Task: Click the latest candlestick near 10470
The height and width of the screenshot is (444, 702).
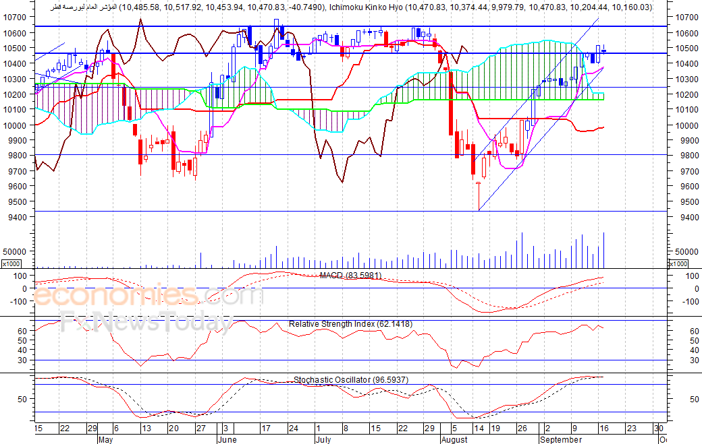Action: click(x=604, y=51)
